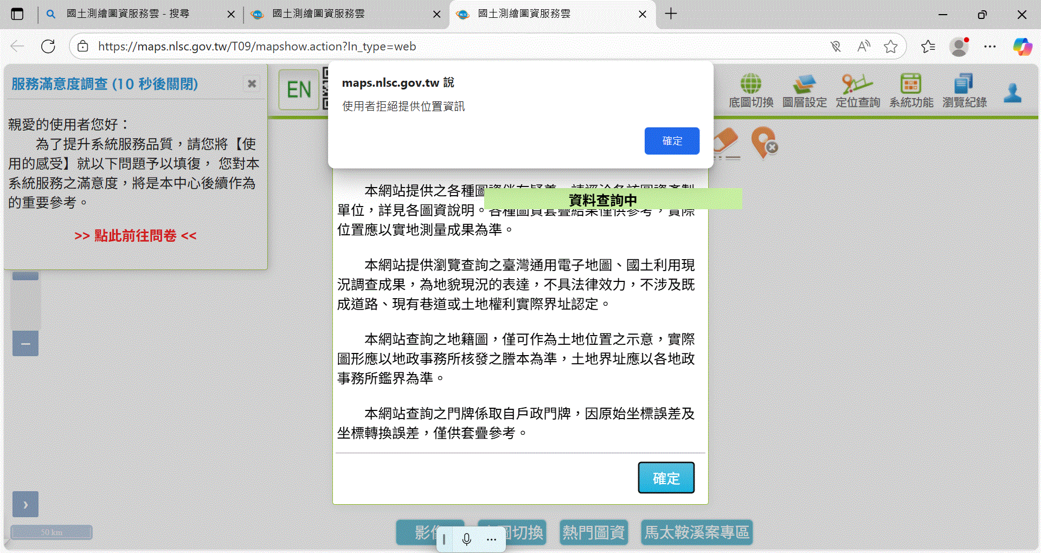This screenshot has height=553, width=1041.
Task: Click the map zoom-out minus button
Action: [25, 344]
